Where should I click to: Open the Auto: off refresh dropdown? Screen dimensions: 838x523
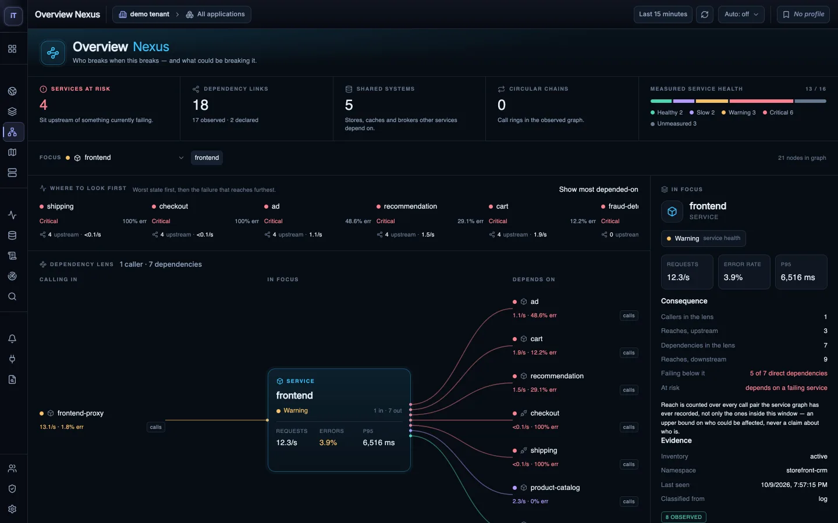(x=741, y=15)
